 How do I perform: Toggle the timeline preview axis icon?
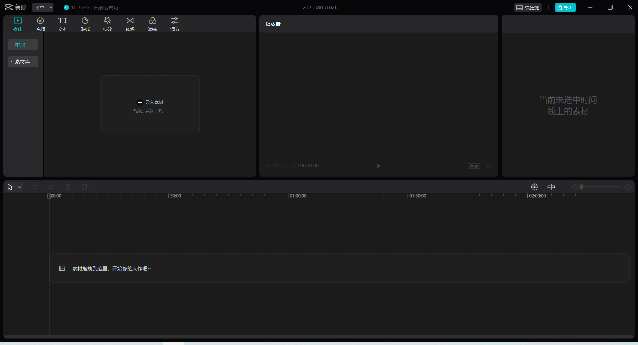click(551, 187)
